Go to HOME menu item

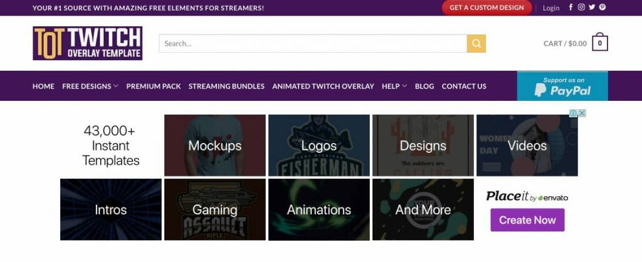coord(43,86)
